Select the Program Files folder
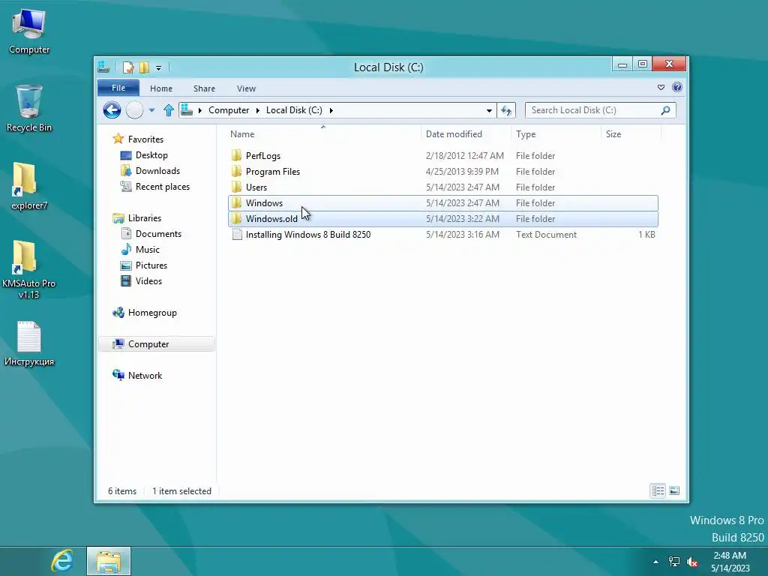This screenshot has width=768, height=576. pyautogui.click(x=442, y=172)
